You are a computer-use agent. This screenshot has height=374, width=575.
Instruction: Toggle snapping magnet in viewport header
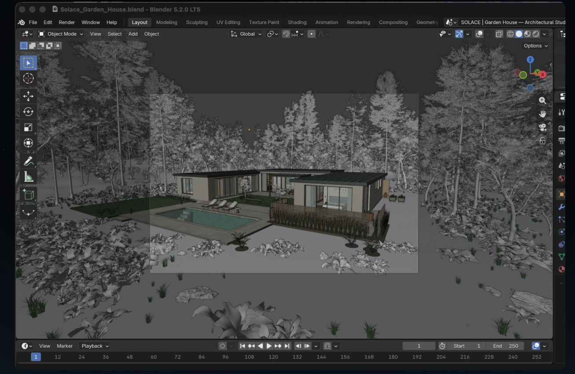click(286, 34)
